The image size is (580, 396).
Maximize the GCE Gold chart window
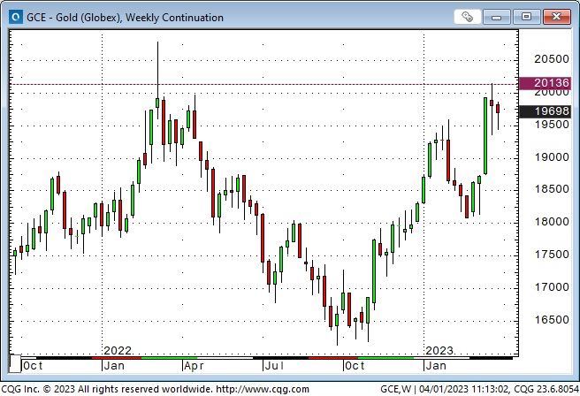coord(526,17)
